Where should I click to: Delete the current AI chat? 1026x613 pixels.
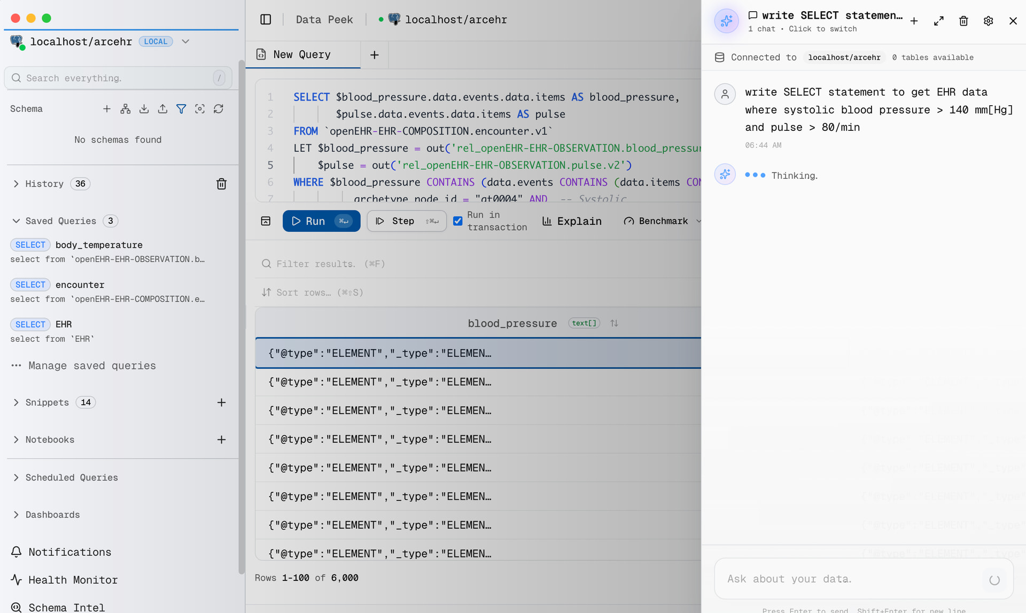coord(963,21)
